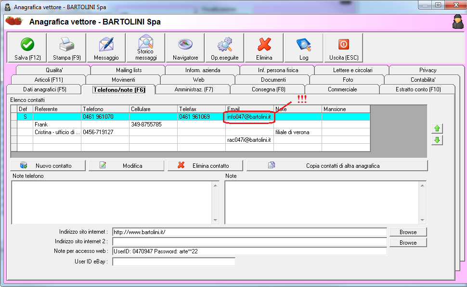Click the User ID eBay field
This screenshot has width=467, height=287.
click(x=174, y=262)
